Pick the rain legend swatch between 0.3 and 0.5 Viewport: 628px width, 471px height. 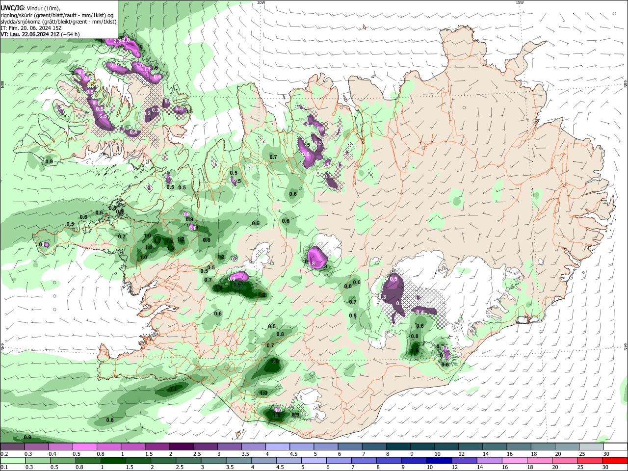click(38, 460)
